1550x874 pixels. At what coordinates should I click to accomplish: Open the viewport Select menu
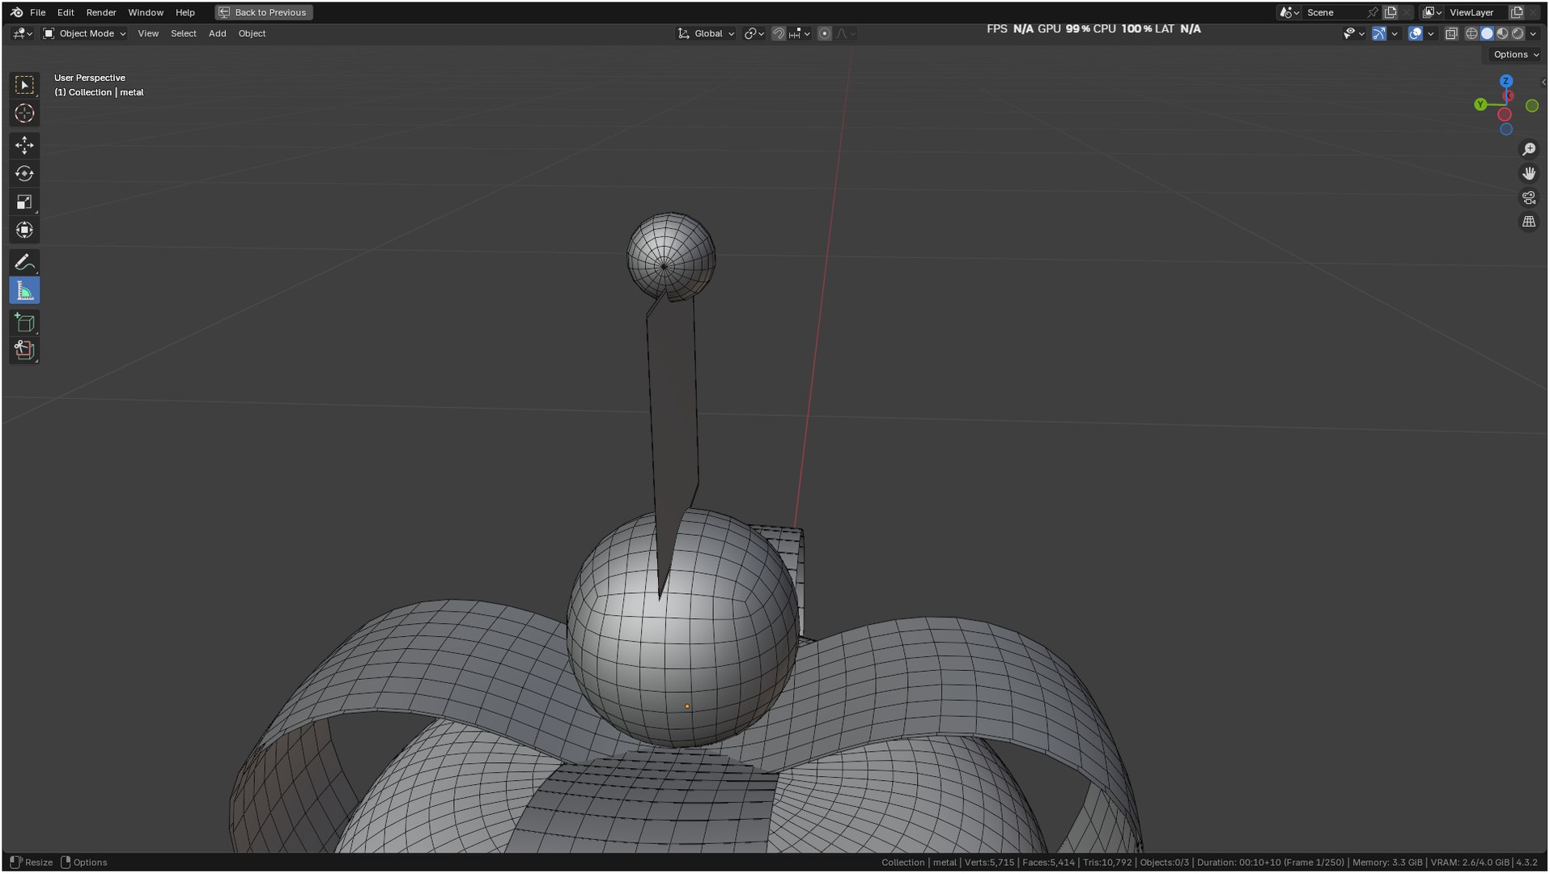click(184, 33)
